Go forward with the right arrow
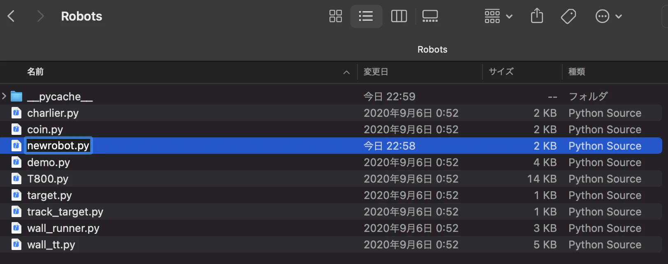The width and height of the screenshot is (668, 264). pyautogui.click(x=40, y=16)
